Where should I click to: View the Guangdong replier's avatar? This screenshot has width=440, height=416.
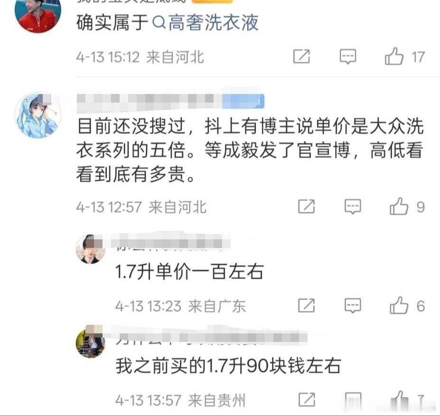[x=90, y=249]
